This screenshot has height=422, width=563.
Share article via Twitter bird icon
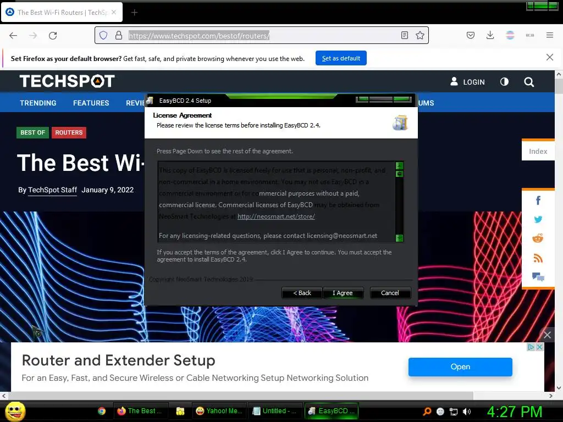click(538, 219)
